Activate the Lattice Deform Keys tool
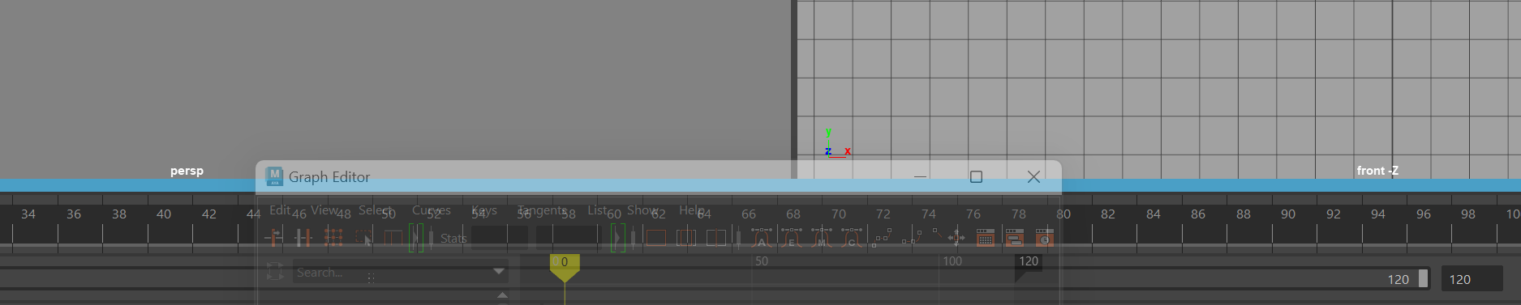Viewport: 1521px width, 305px height. pyautogui.click(x=333, y=237)
